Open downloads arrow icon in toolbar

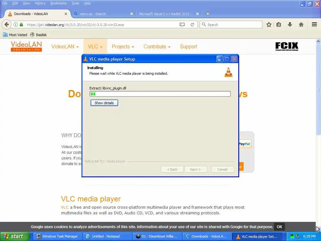point(290,24)
